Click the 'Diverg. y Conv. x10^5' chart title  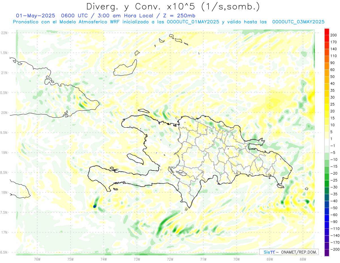coord(173,7)
